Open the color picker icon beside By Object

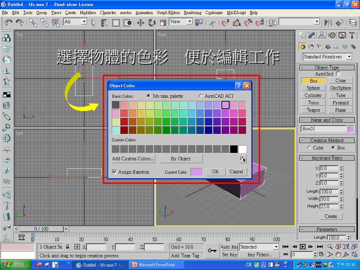click(x=243, y=159)
